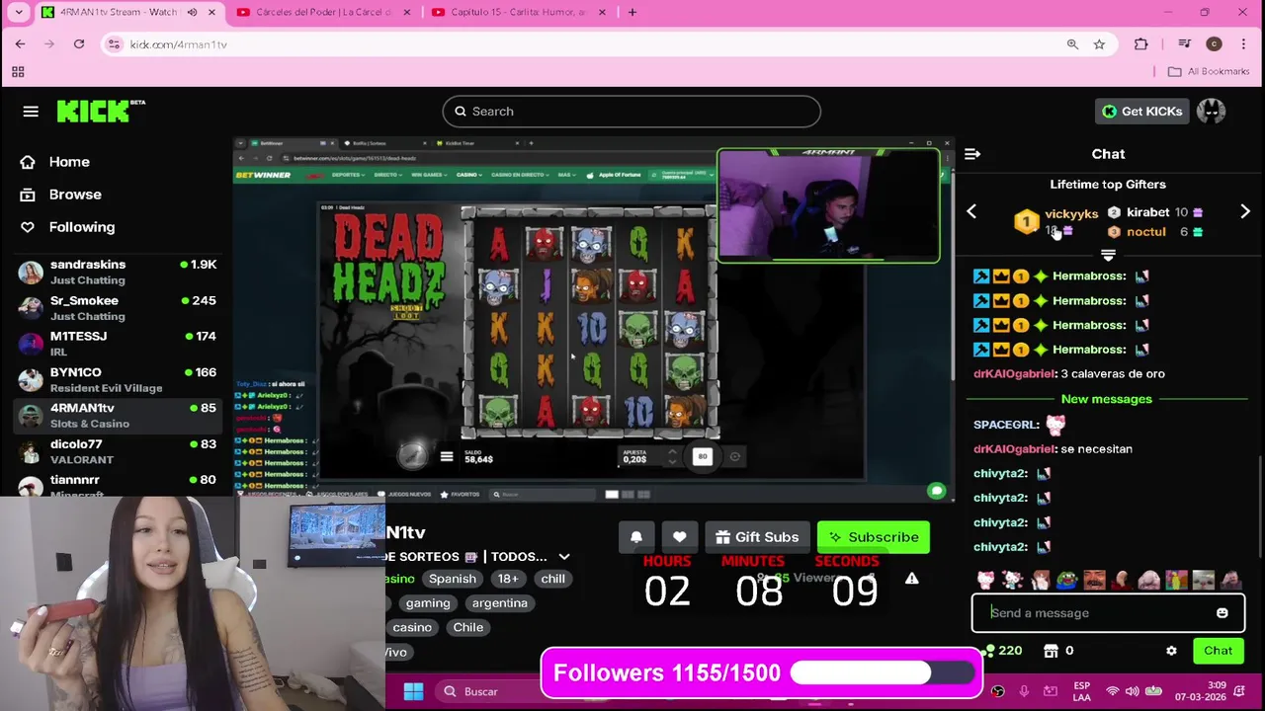The image size is (1265, 711).
Task: Select the casino tag
Action: click(x=412, y=627)
